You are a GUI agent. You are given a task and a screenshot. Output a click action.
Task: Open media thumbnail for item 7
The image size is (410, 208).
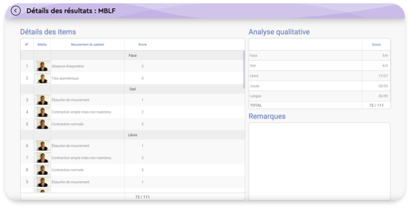point(42,158)
